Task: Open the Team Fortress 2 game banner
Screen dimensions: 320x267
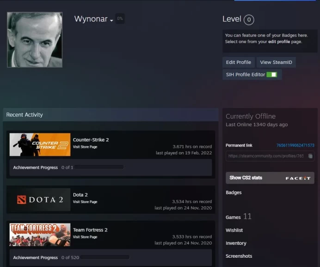Action: pyautogui.click(x=40, y=235)
